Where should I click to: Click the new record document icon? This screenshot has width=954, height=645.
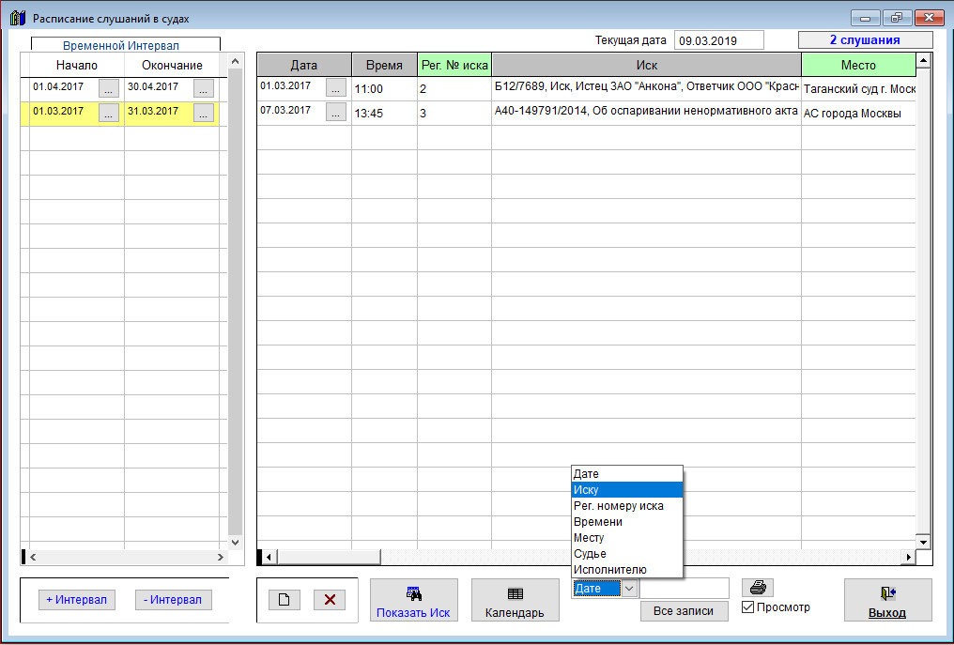coord(285,600)
